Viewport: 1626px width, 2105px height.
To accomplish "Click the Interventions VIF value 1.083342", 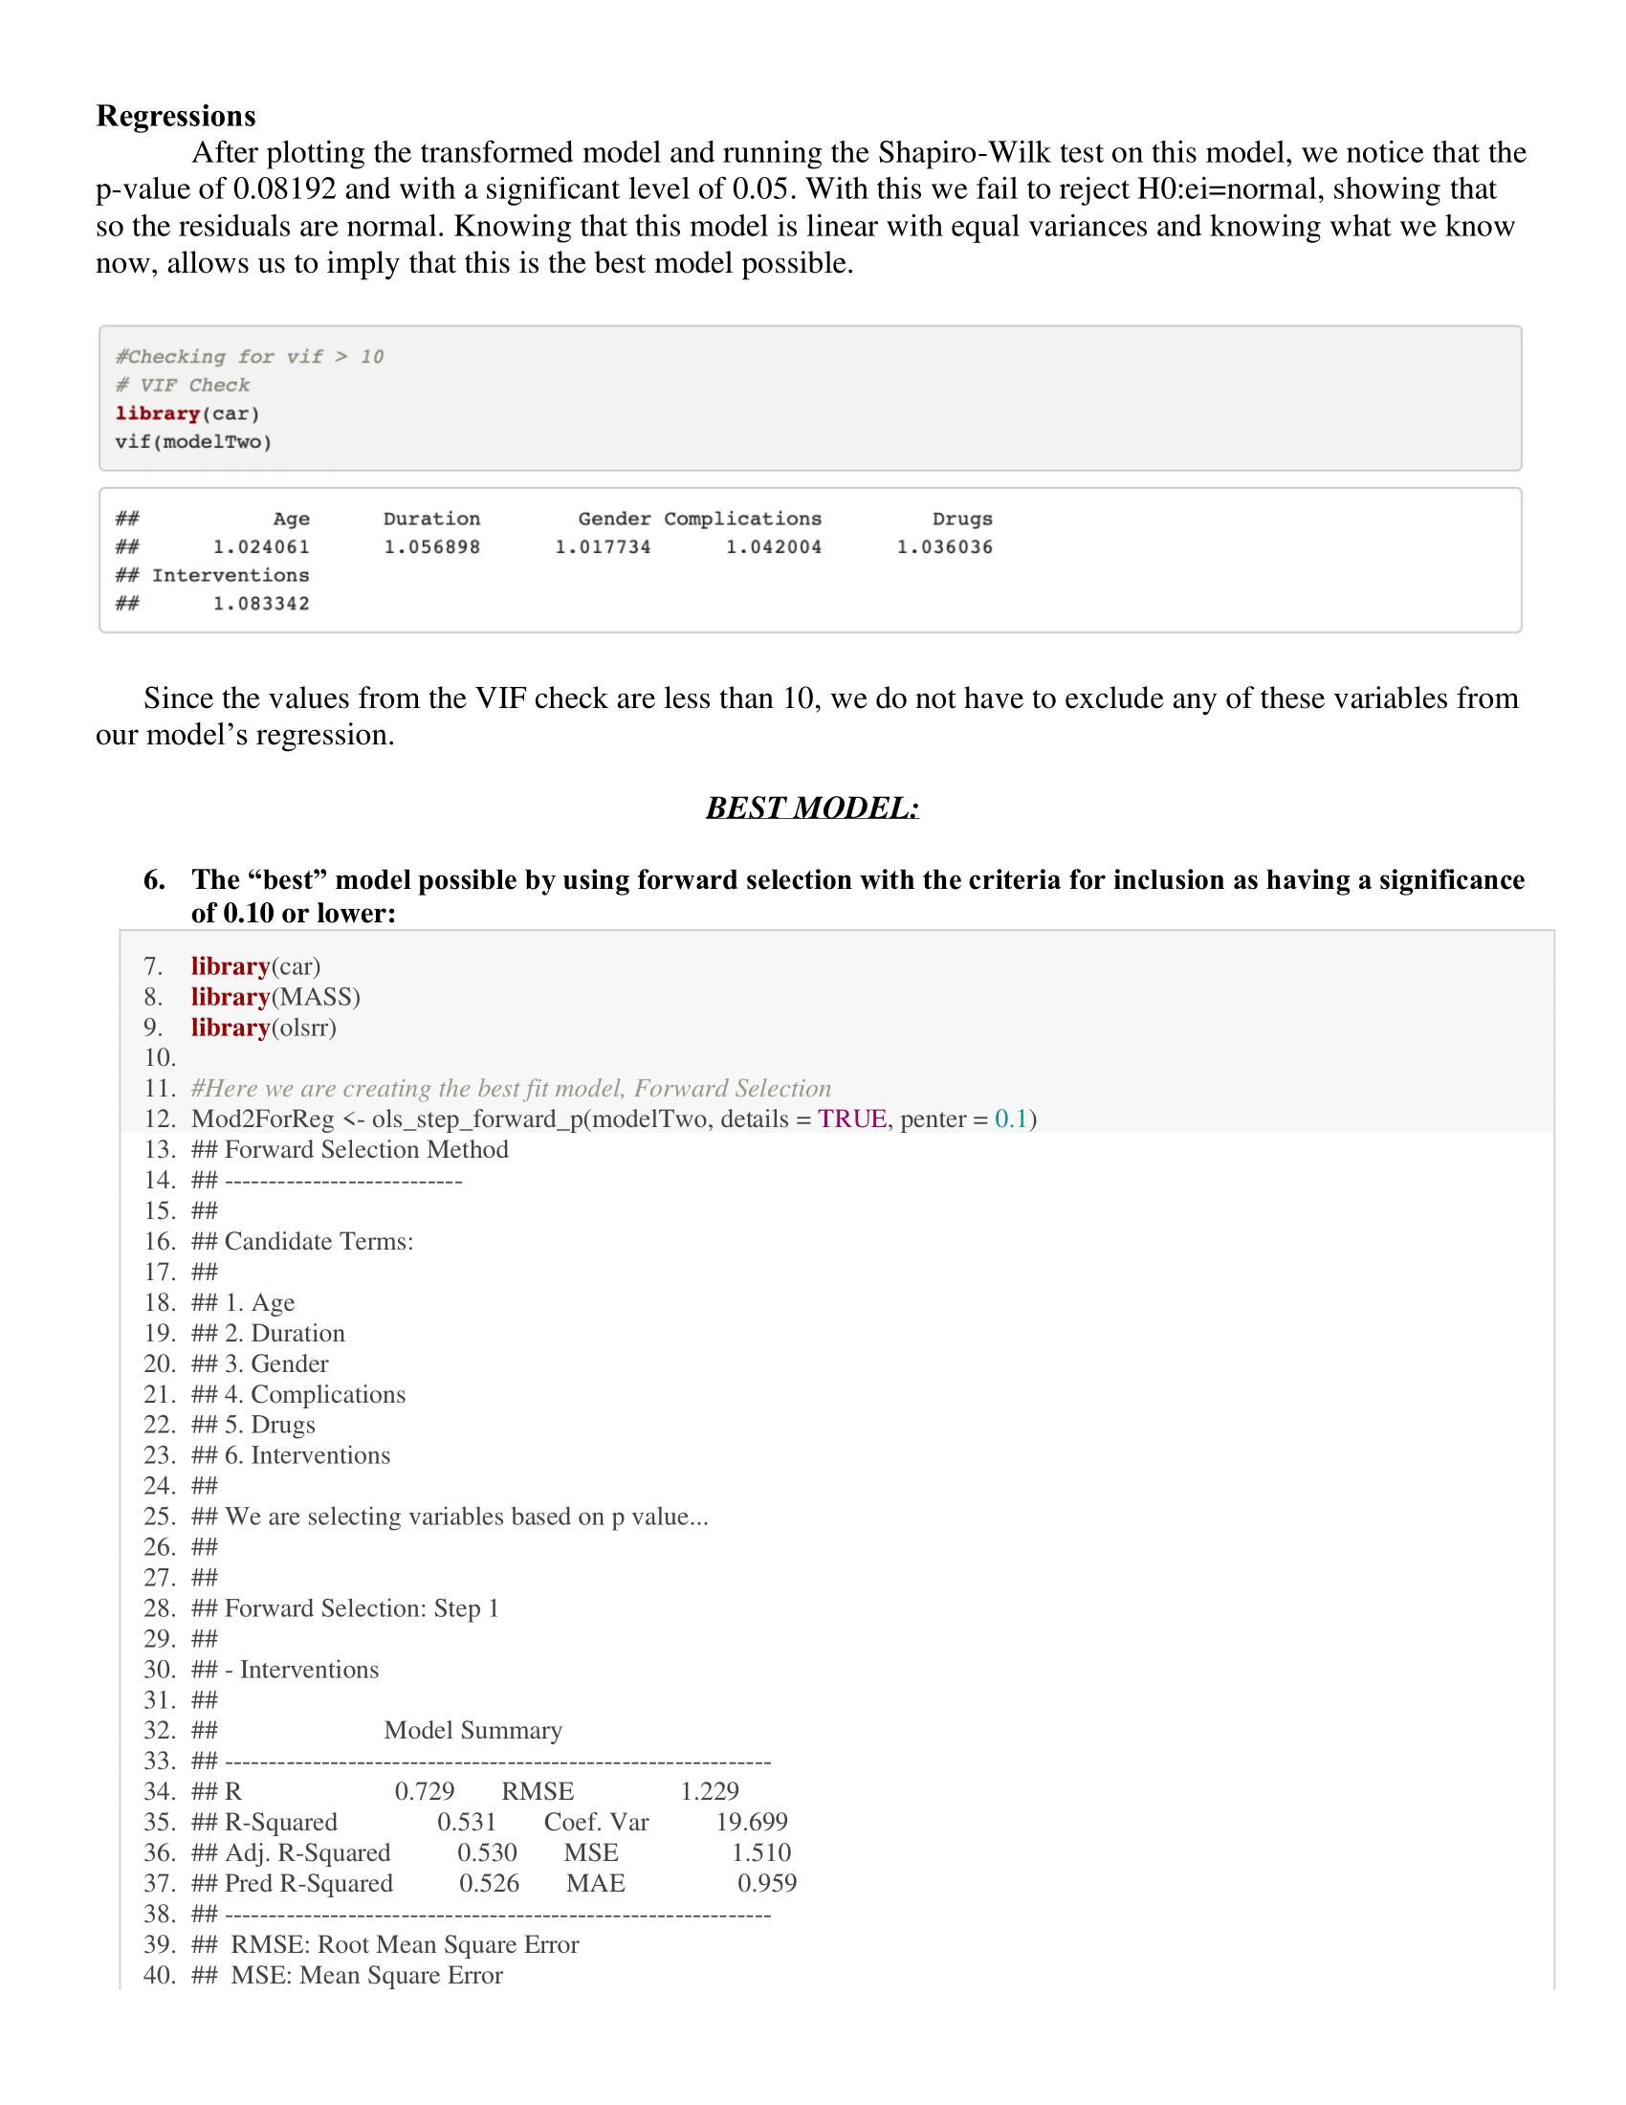I will [261, 604].
